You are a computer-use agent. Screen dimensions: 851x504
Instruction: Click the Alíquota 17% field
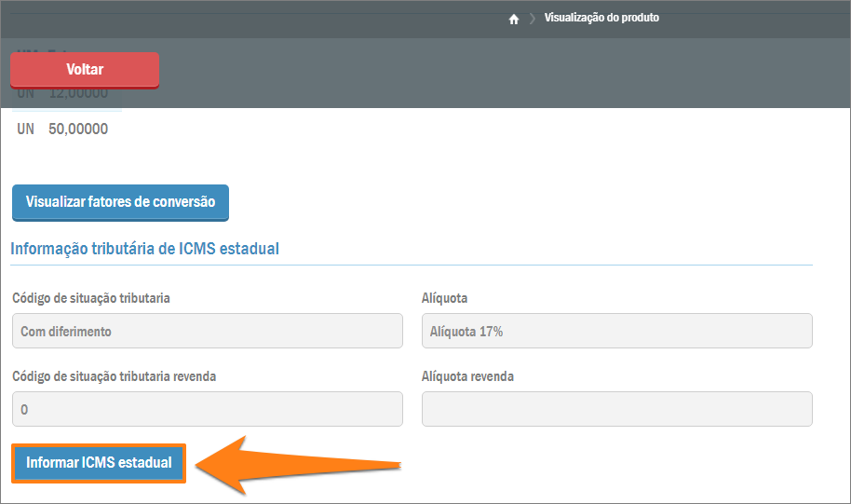click(x=616, y=331)
